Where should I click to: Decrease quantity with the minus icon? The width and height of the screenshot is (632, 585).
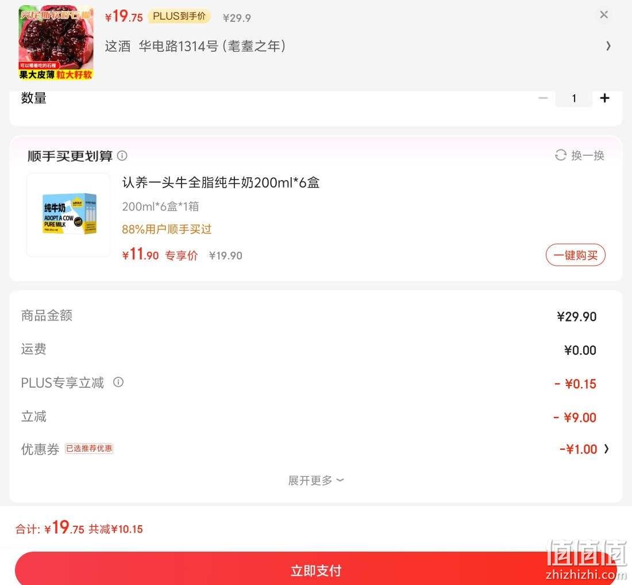coord(543,98)
